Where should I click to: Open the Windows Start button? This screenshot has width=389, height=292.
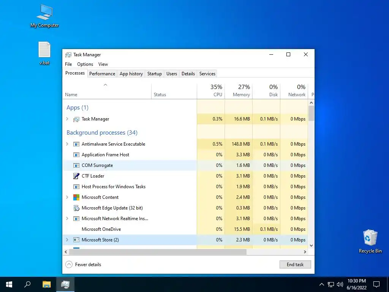(x=9, y=284)
